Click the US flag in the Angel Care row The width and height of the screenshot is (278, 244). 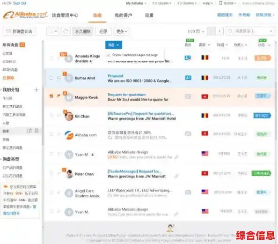(x=205, y=192)
